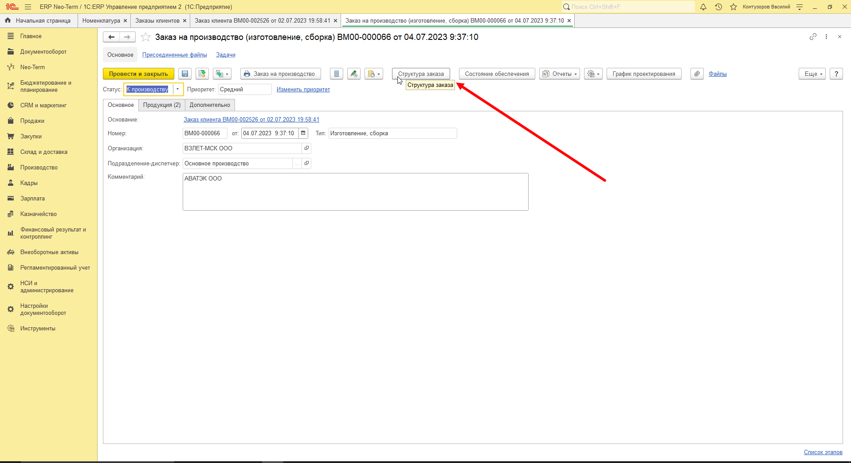Navigate back with the left arrow button
This screenshot has width=851, height=463.
coord(111,37)
